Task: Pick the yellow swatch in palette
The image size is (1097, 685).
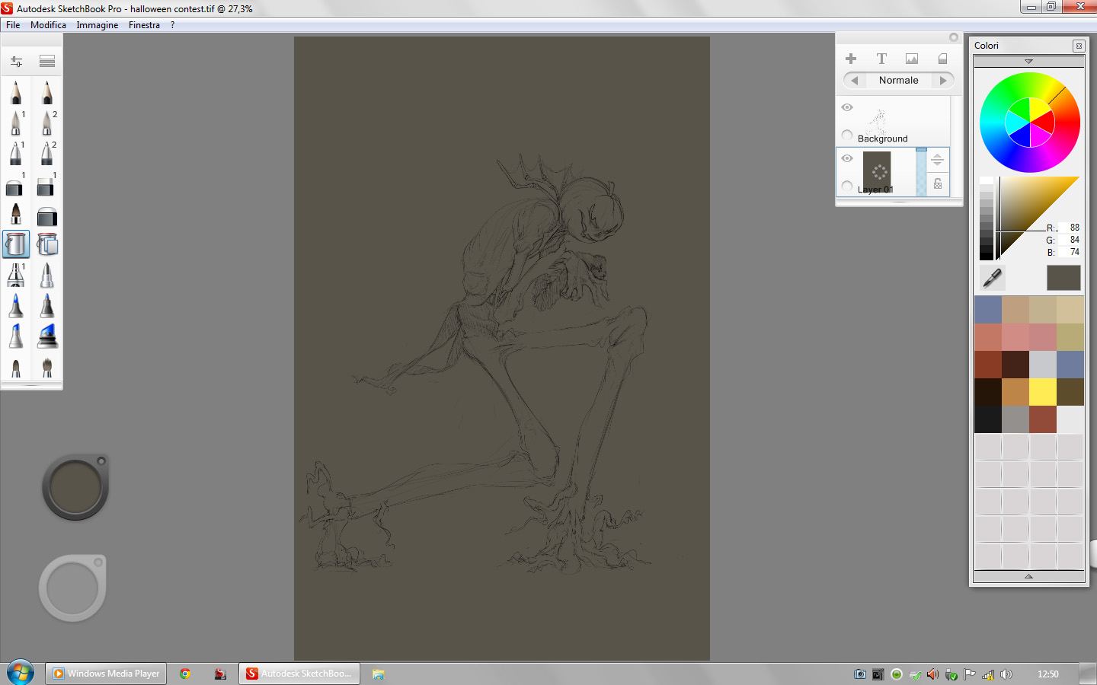Action: pyautogui.click(x=1042, y=392)
